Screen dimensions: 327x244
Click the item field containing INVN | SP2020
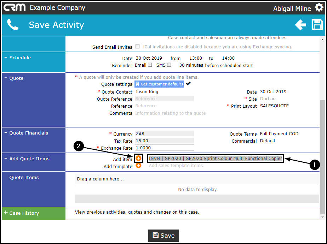click(x=216, y=158)
